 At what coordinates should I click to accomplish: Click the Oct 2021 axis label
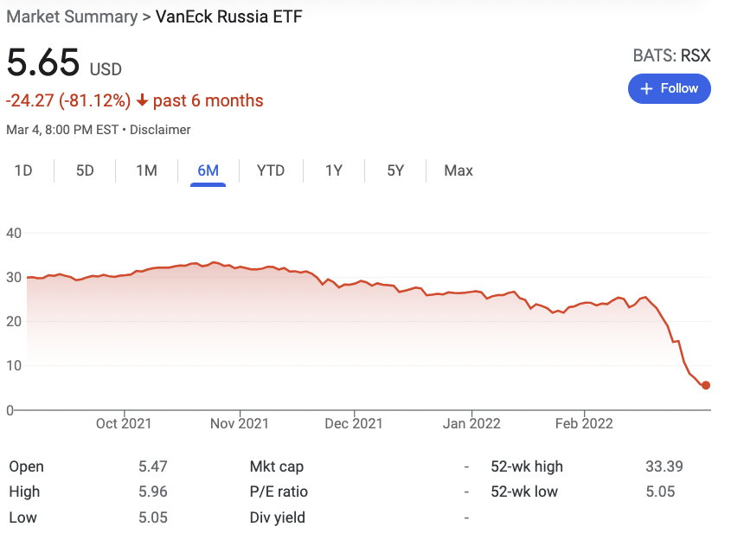[124, 423]
